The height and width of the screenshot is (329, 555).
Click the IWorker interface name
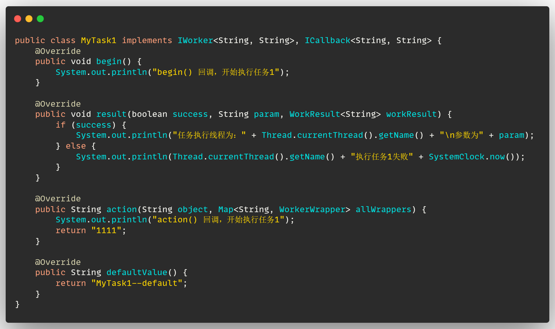pos(195,40)
